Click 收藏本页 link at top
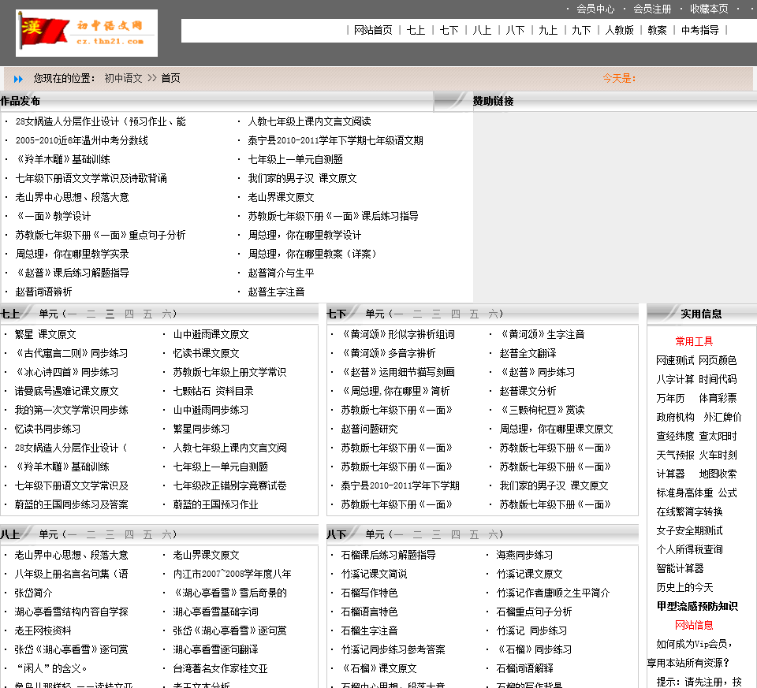Viewport: 757px width, 688px height. coord(709,9)
